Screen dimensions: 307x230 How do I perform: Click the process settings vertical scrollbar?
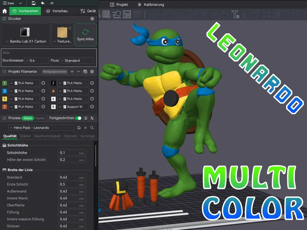[96, 156]
